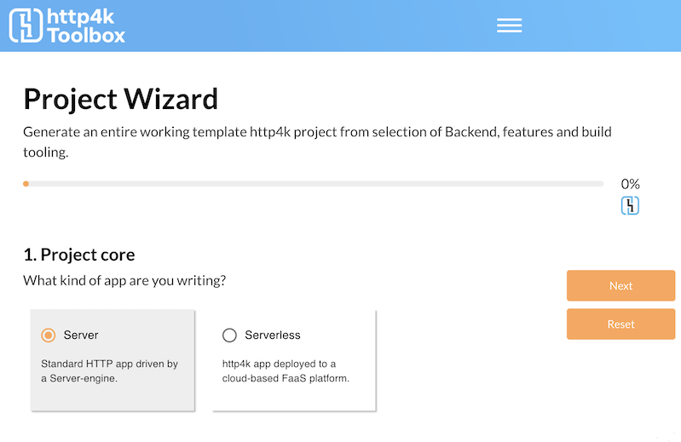The image size is (681, 442).
Task: Select the Serverless radio button
Action: pyautogui.click(x=229, y=336)
